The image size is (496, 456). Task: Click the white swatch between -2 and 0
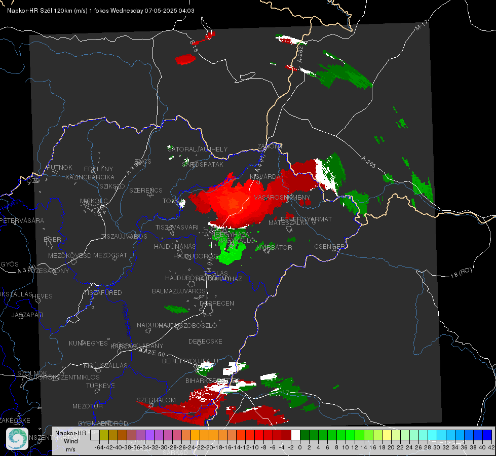pos(295,435)
